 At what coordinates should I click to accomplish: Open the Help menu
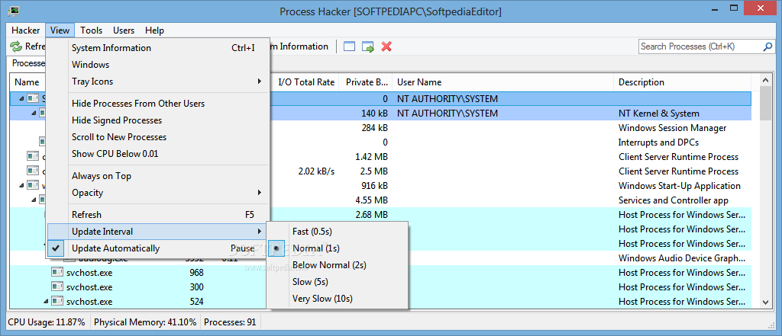pyautogui.click(x=154, y=30)
